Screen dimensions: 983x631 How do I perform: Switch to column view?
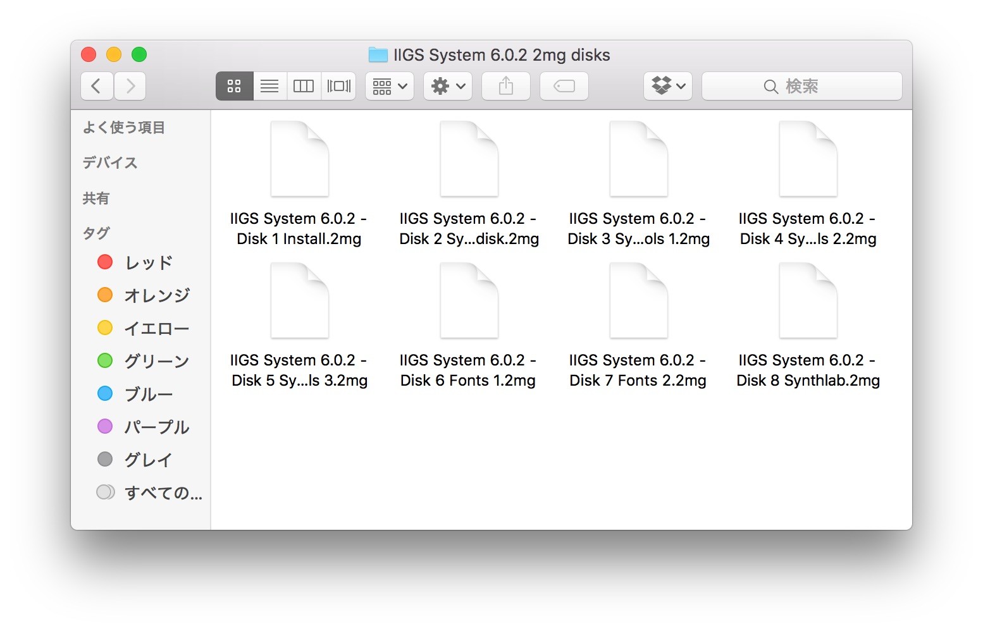coord(304,86)
